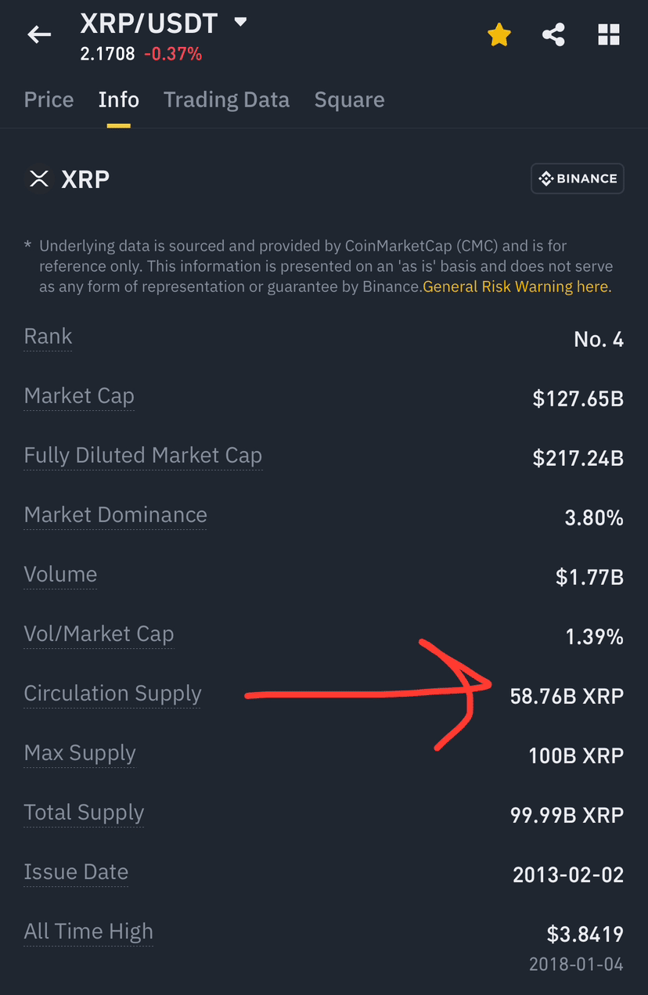
Task: Tap the Rank label for explanation
Action: click(x=48, y=337)
